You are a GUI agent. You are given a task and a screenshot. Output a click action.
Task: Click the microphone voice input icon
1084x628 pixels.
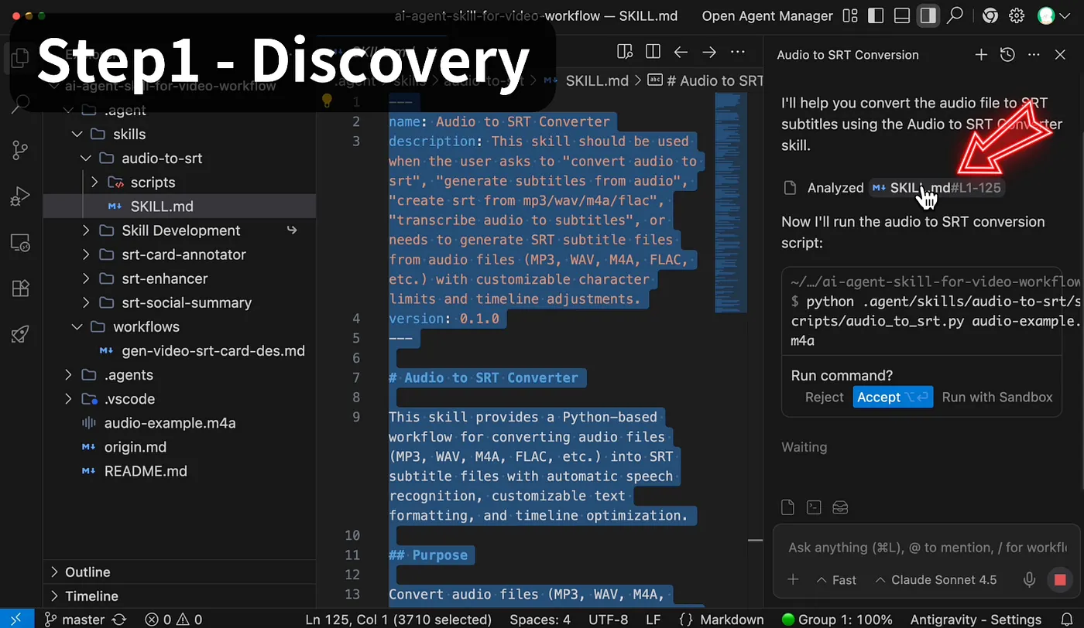(1030, 580)
